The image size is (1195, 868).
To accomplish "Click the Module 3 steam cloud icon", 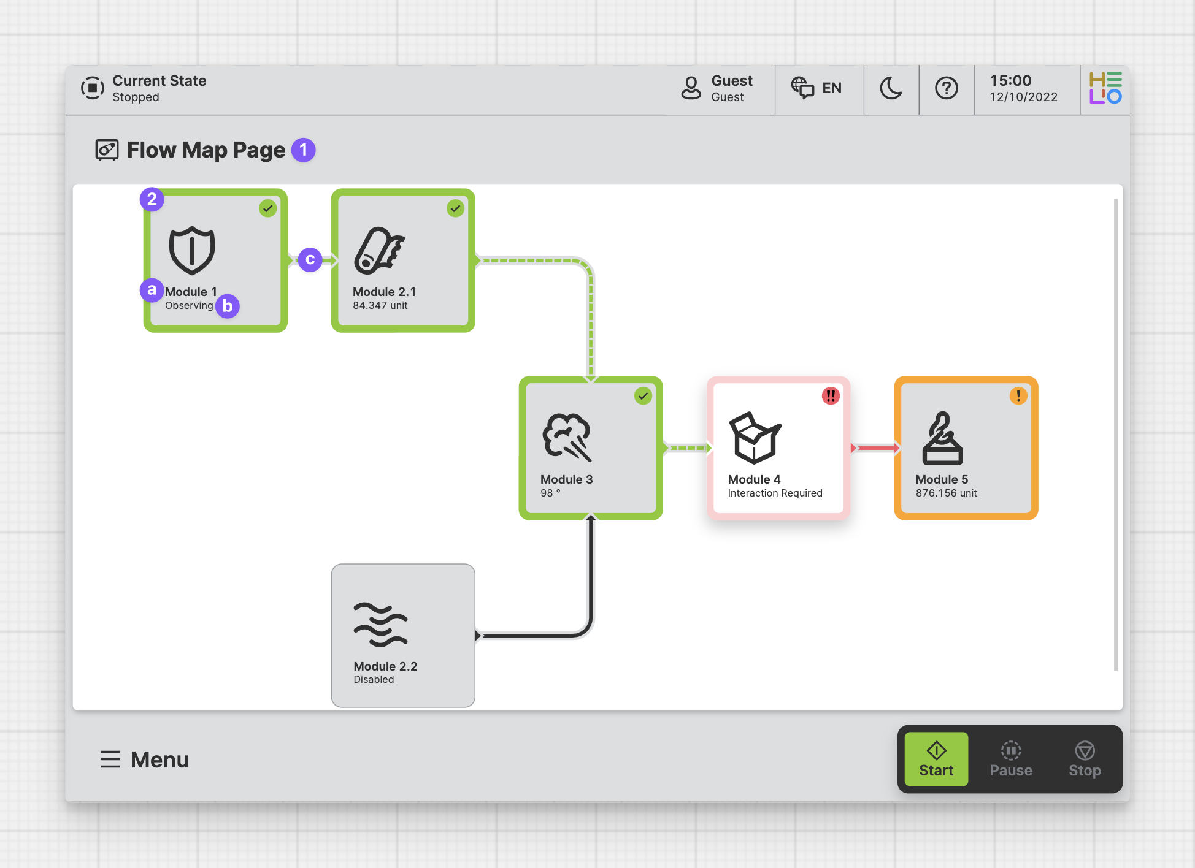I will [x=567, y=438].
